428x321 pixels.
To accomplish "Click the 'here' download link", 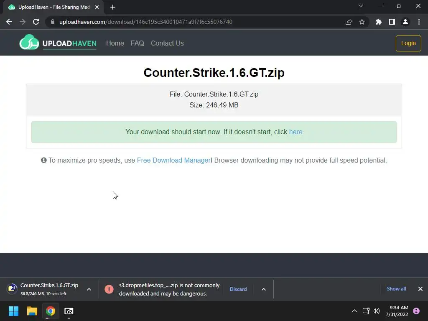I will [296, 132].
